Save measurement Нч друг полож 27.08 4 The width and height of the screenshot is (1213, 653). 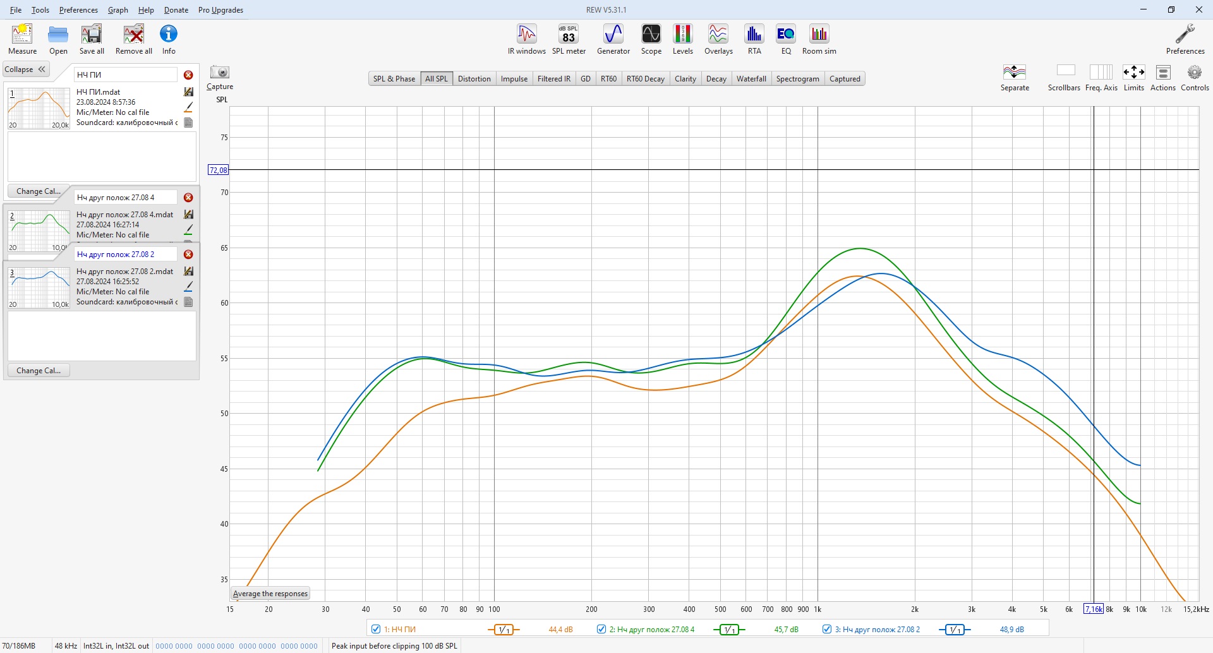188,215
